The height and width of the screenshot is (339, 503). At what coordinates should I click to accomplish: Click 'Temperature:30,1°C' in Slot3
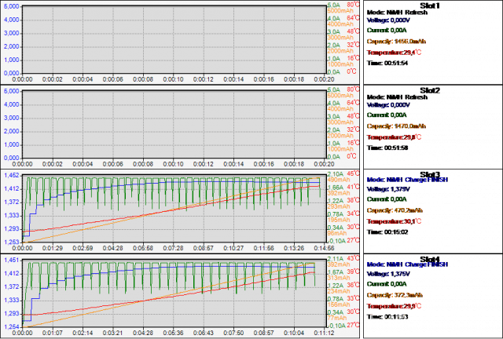tap(394, 221)
